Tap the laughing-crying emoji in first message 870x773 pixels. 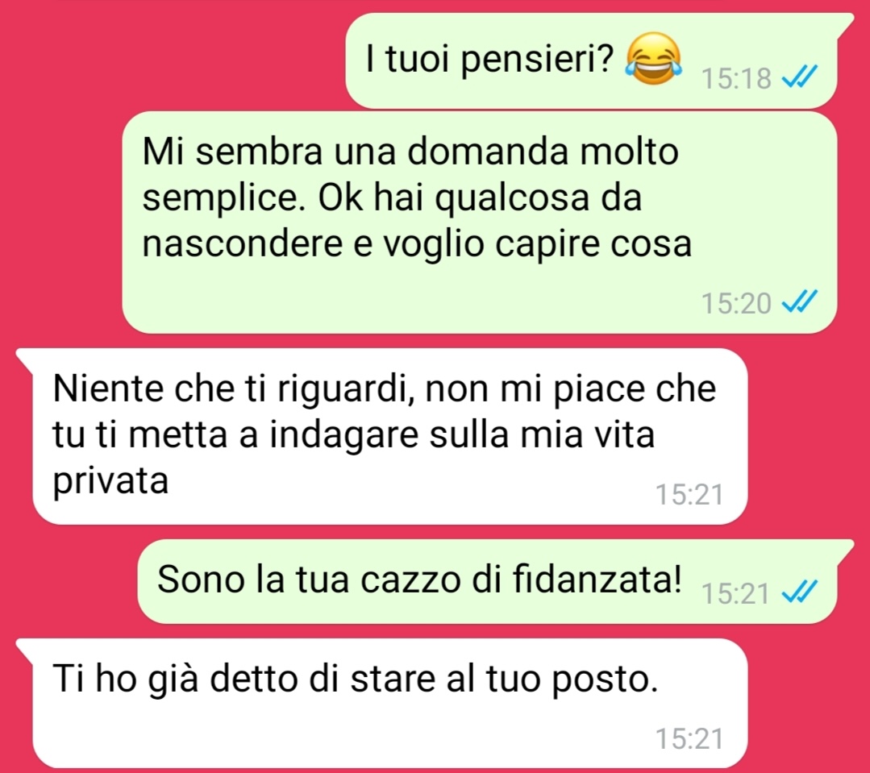point(653,59)
